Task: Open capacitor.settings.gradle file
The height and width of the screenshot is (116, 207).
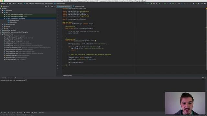Action: [18, 38]
